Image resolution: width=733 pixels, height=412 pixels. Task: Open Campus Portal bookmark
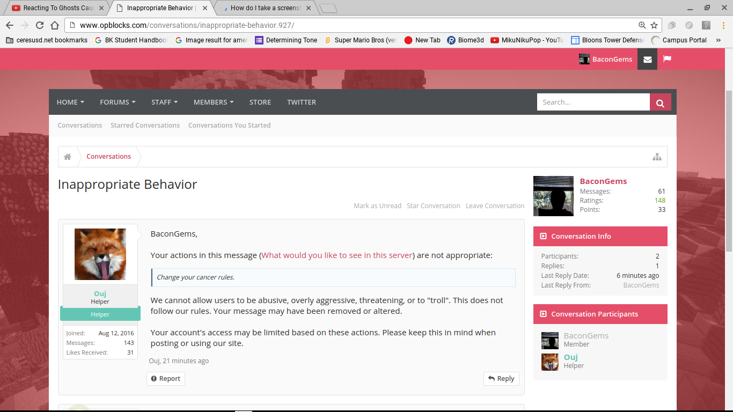[x=679, y=40]
